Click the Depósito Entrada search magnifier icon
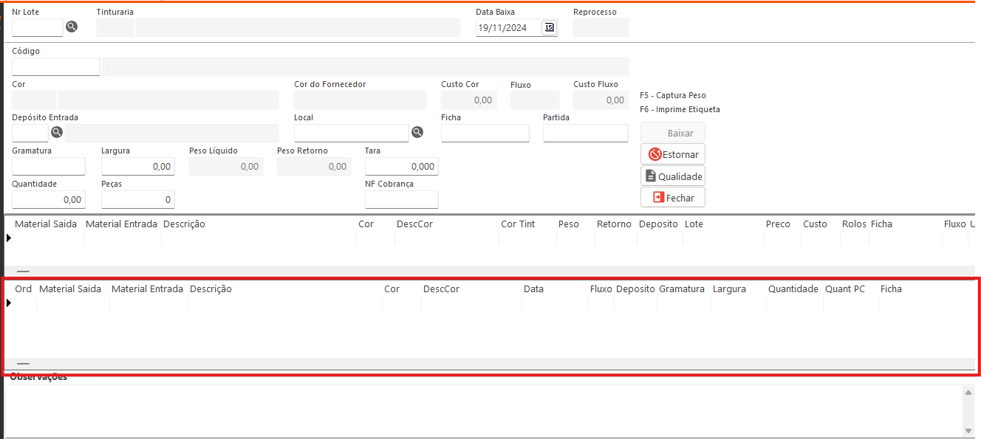This screenshot has height=439, width=981. click(x=56, y=133)
